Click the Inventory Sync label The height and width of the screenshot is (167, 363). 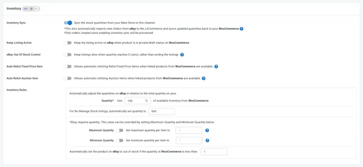coord(16,23)
